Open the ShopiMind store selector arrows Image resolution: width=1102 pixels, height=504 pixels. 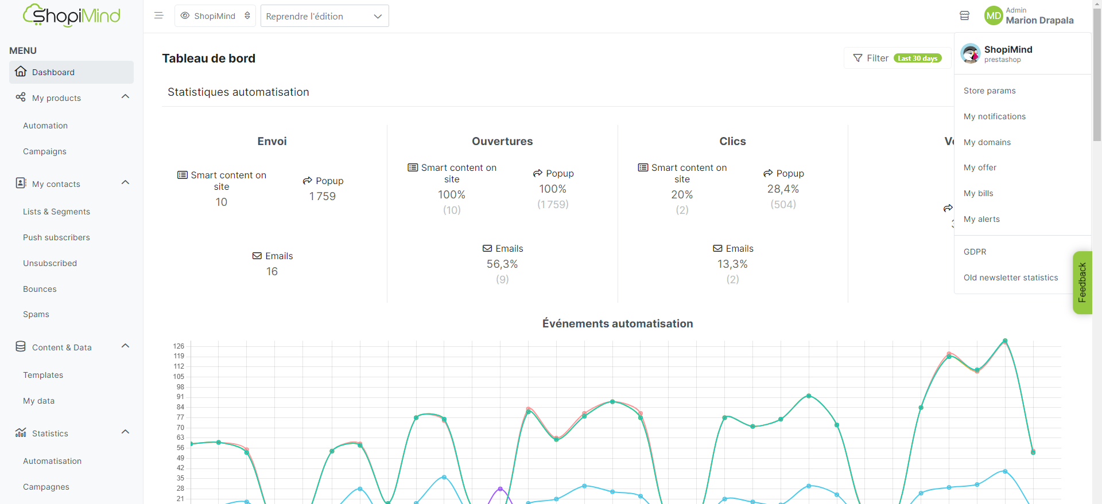(x=247, y=15)
